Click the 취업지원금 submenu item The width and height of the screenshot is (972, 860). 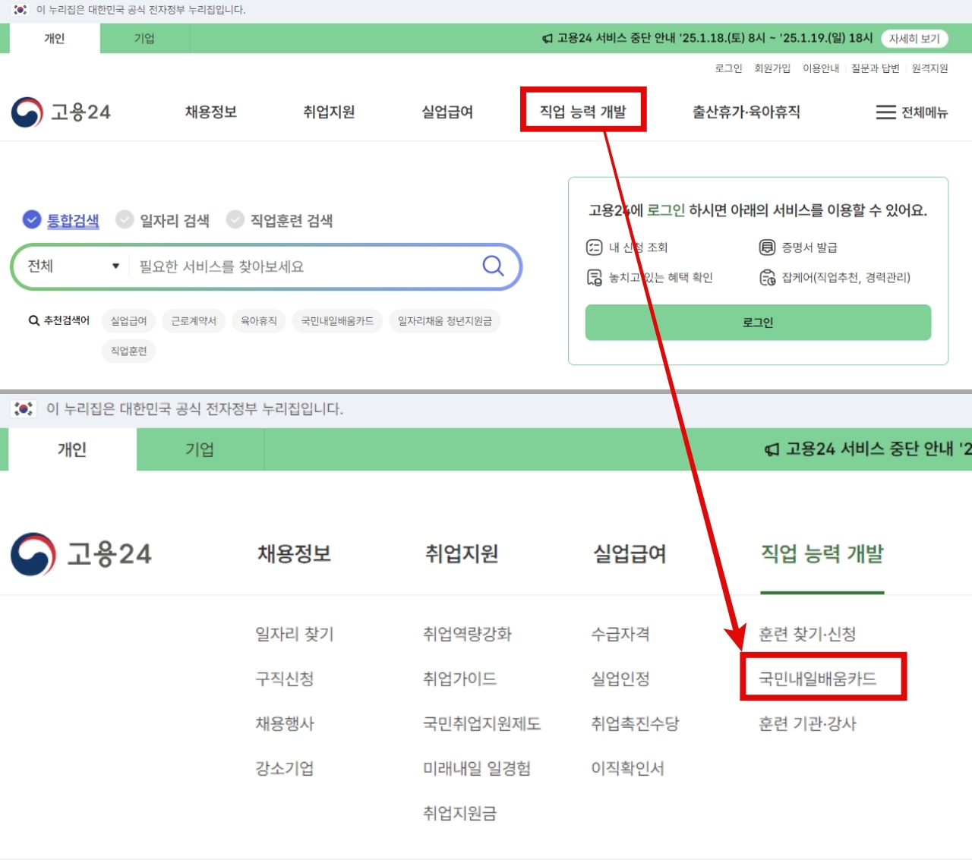click(x=460, y=814)
